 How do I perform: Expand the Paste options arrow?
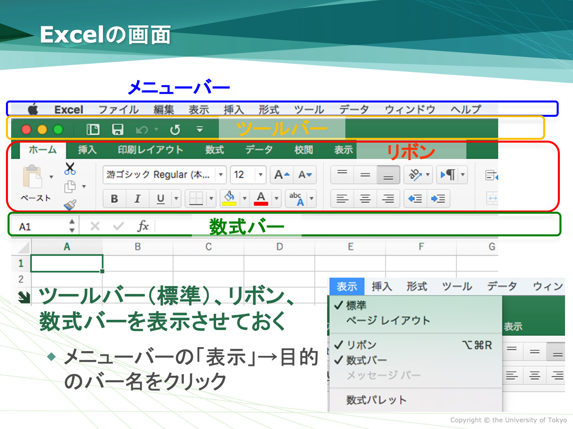(x=51, y=177)
